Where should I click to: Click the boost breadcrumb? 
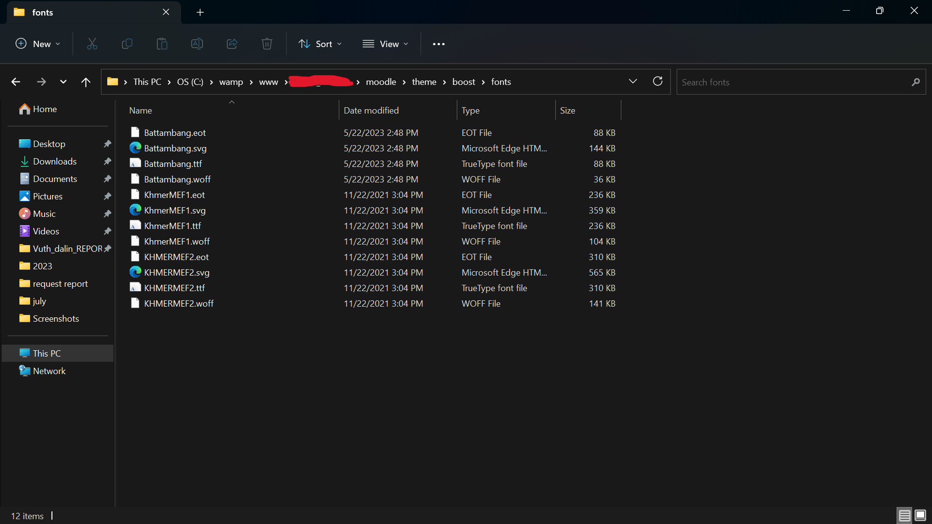point(464,82)
